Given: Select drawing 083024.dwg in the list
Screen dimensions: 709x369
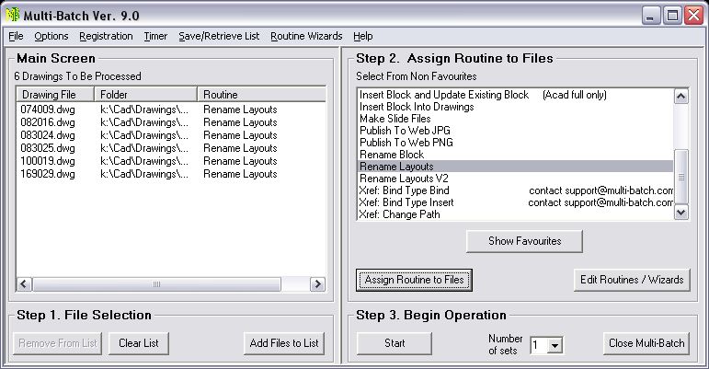Looking at the screenshot, I should point(48,135).
